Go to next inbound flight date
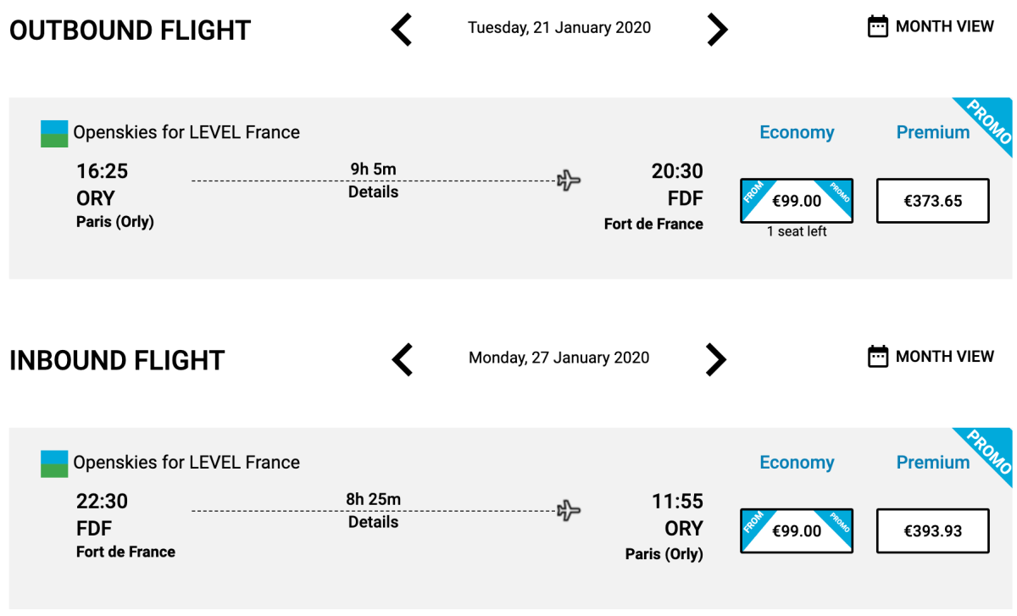 click(717, 360)
